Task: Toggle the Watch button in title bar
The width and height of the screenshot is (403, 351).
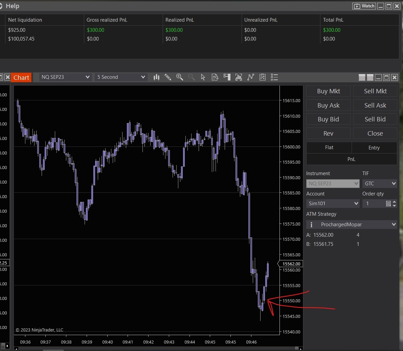Action: click(x=364, y=6)
